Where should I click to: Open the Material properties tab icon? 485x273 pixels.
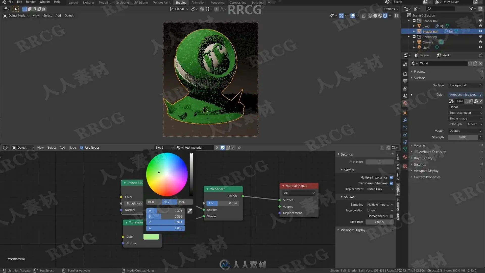pyautogui.click(x=405, y=157)
